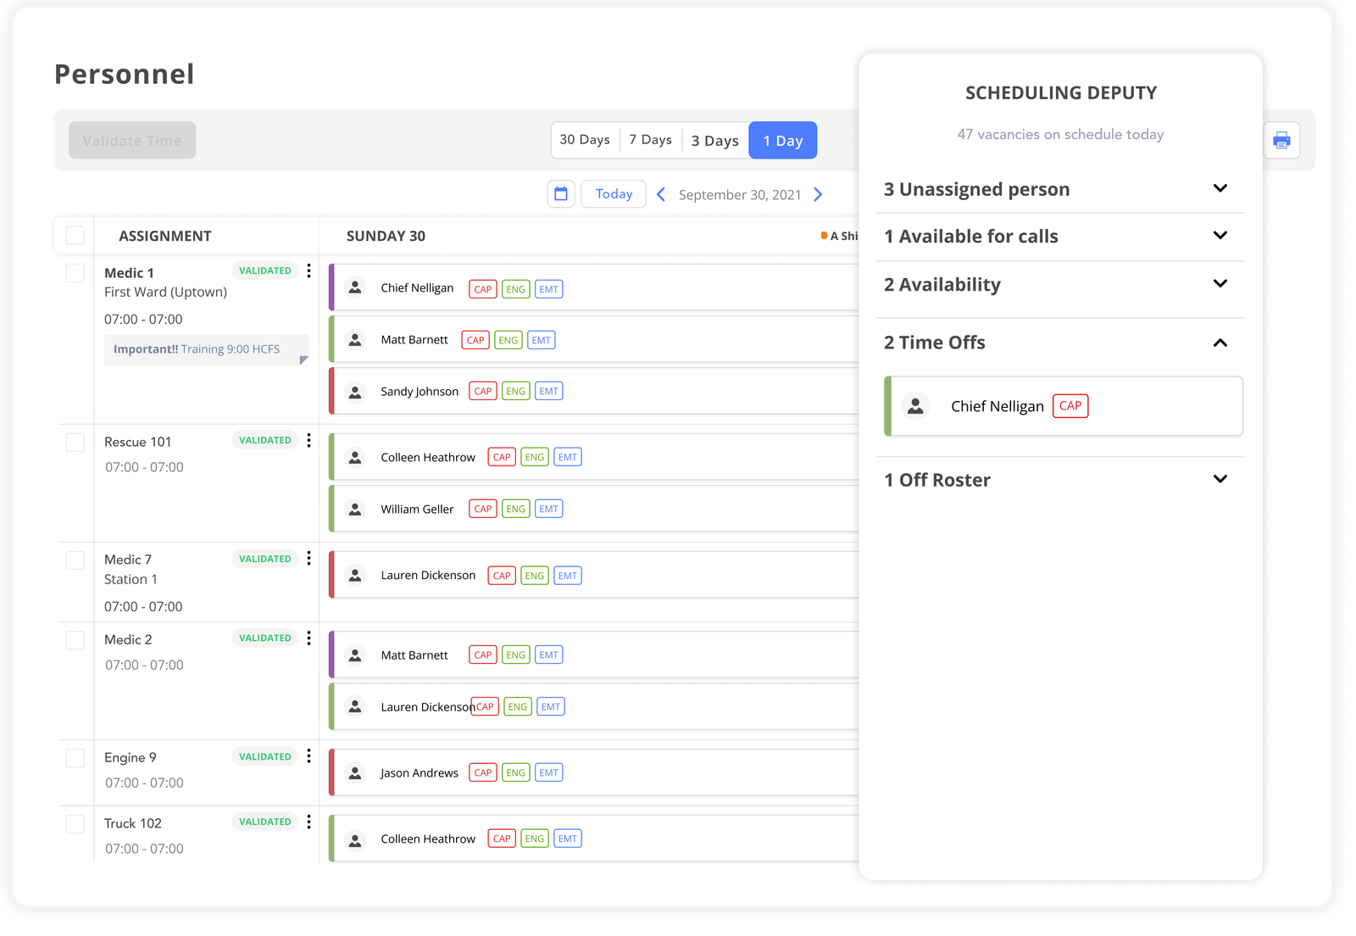
Task: Open the calendar date picker icon
Action: (x=561, y=193)
